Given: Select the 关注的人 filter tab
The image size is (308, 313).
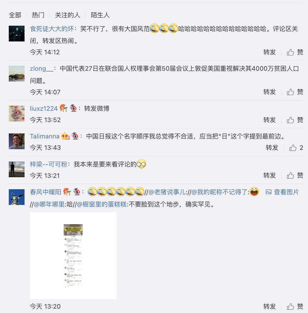Looking at the screenshot, I should tap(68, 15).
